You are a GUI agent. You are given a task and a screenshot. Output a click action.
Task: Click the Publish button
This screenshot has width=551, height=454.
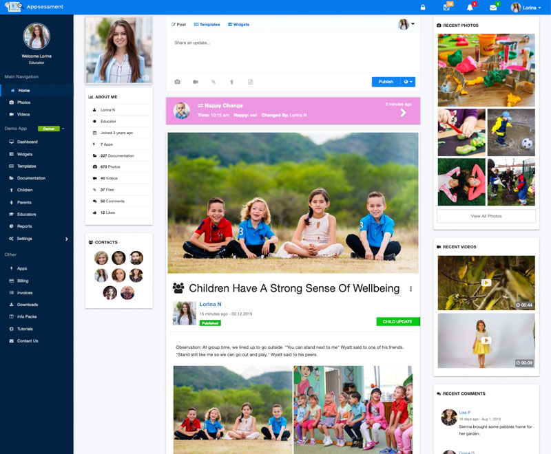click(386, 82)
